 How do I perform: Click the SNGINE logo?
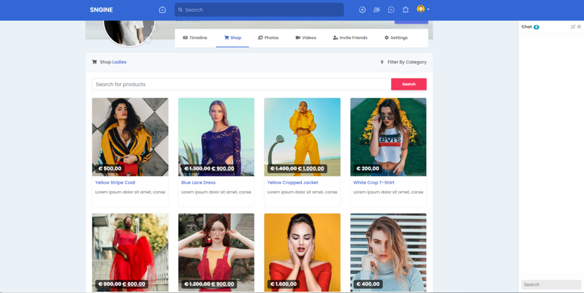pos(101,10)
